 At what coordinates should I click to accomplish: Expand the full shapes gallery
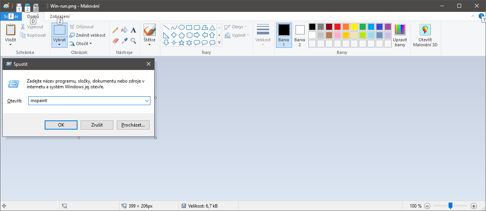219,43
